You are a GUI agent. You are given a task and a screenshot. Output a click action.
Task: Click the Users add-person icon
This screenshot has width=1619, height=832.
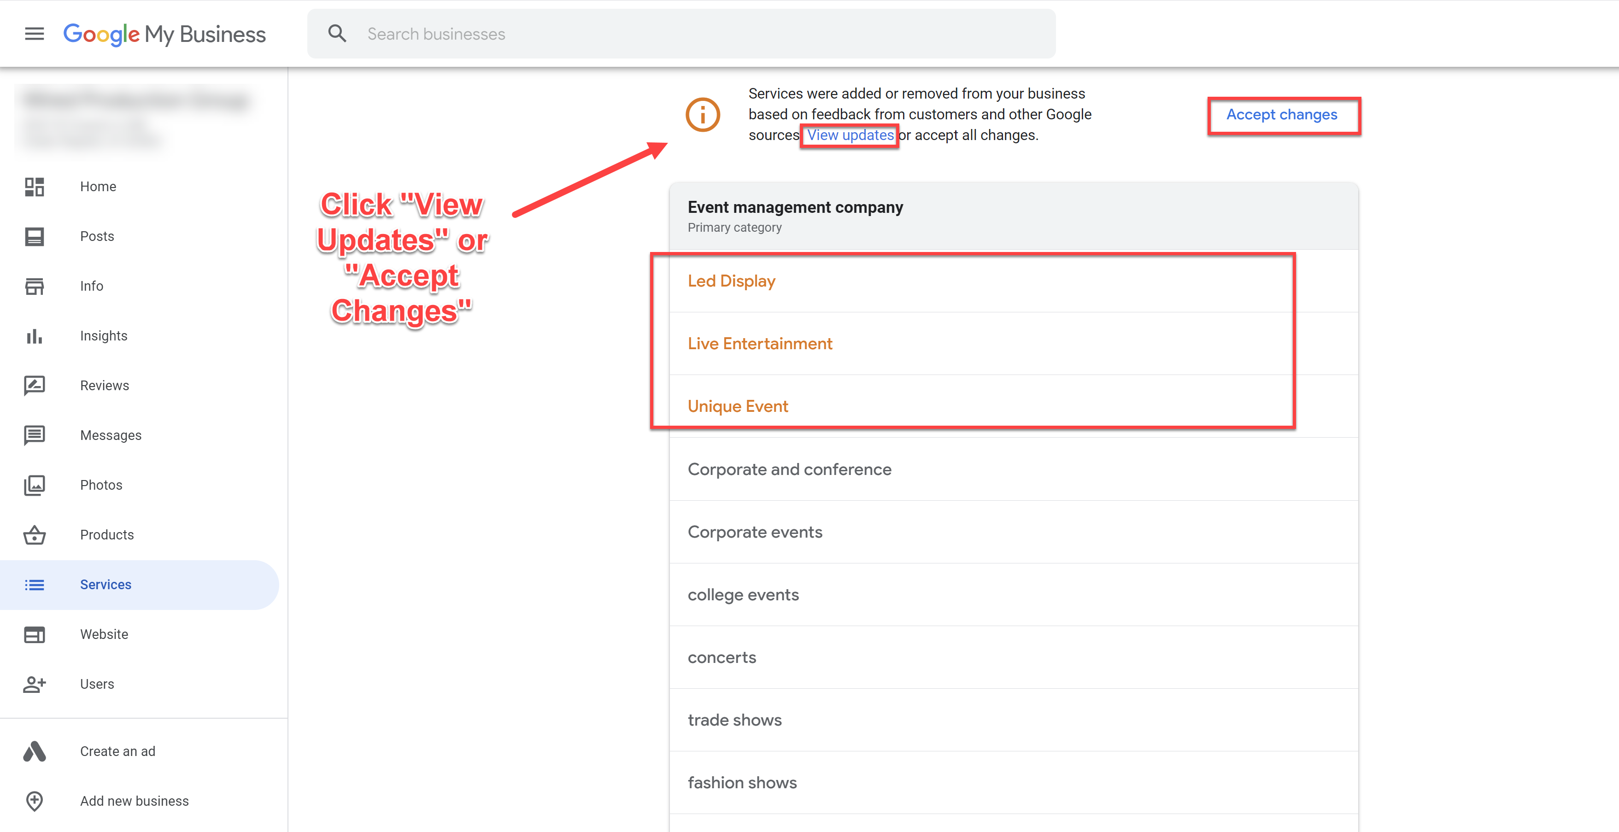(35, 684)
